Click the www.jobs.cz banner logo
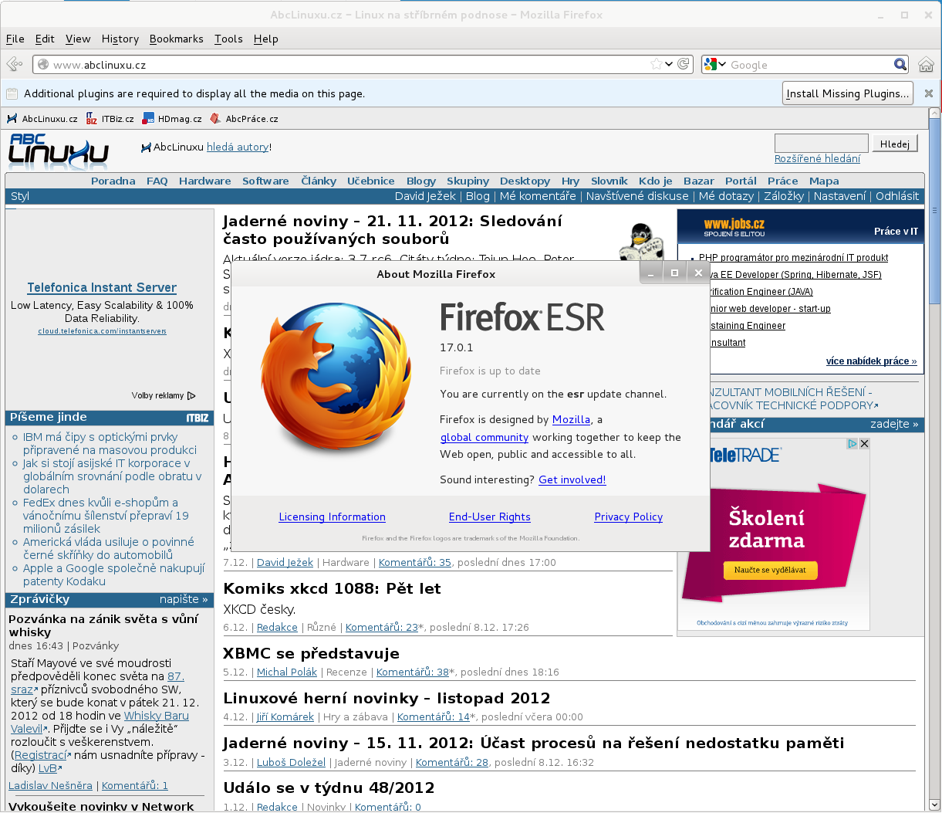The height and width of the screenshot is (813, 942). (x=734, y=228)
